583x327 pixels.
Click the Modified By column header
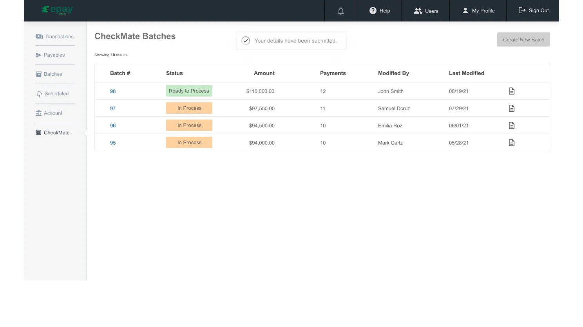click(393, 73)
